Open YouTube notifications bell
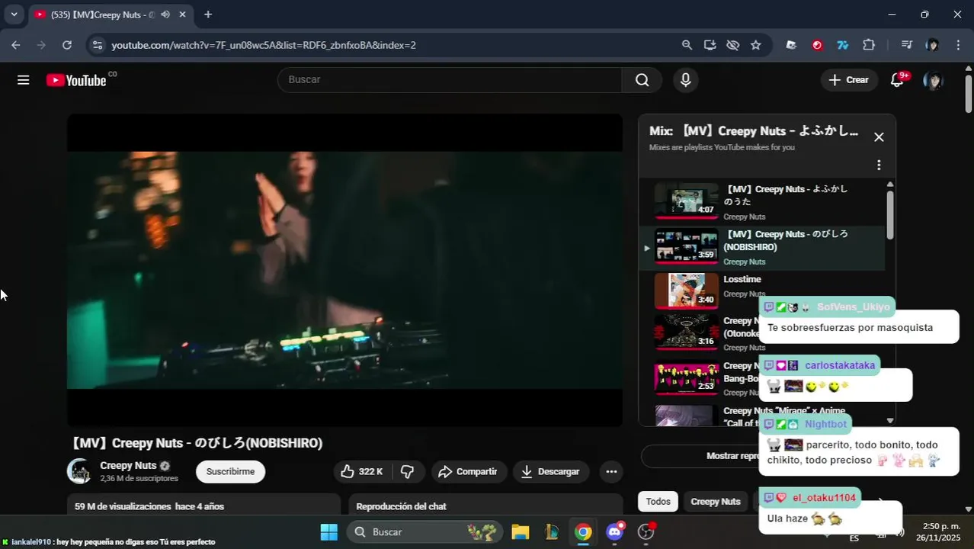Viewport: 974px width, 549px height. tap(898, 80)
